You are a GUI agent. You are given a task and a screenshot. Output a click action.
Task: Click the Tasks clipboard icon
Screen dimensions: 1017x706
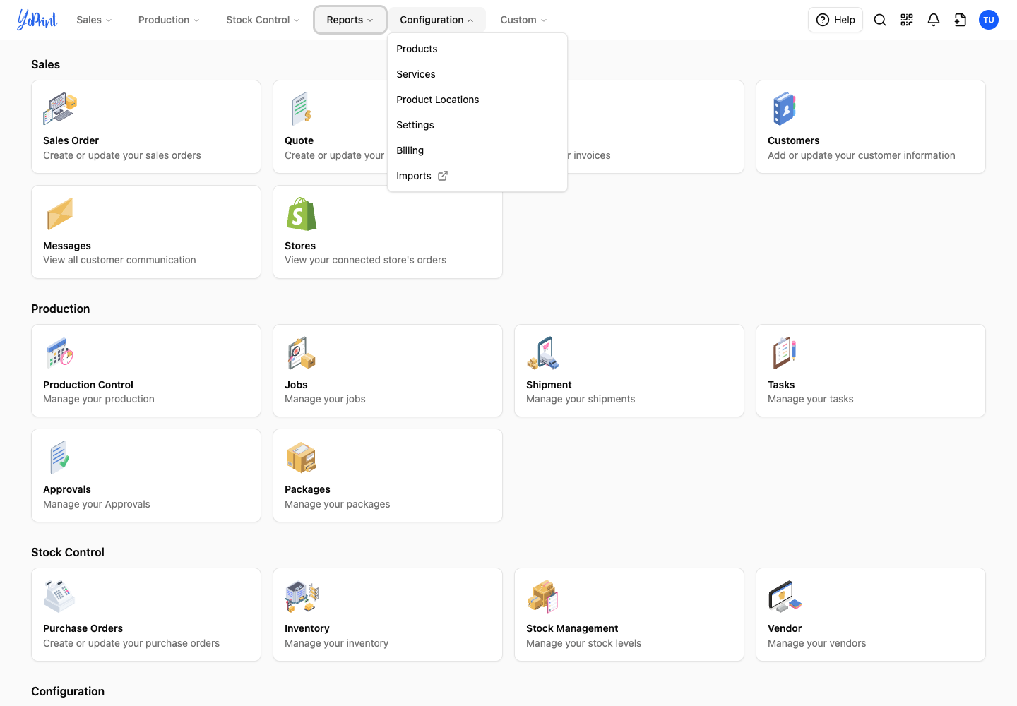pyautogui.click(x=785, y=353)
